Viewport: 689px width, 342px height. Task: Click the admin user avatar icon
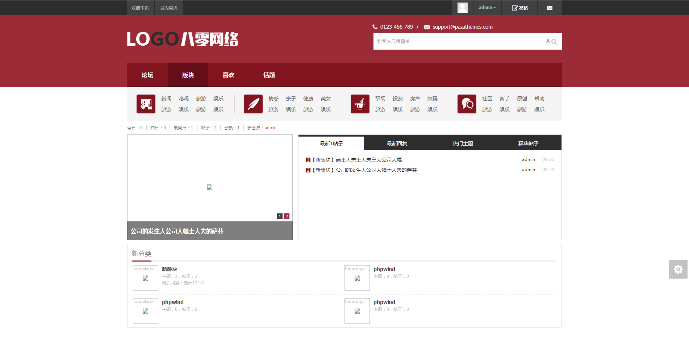coord(462,8)
